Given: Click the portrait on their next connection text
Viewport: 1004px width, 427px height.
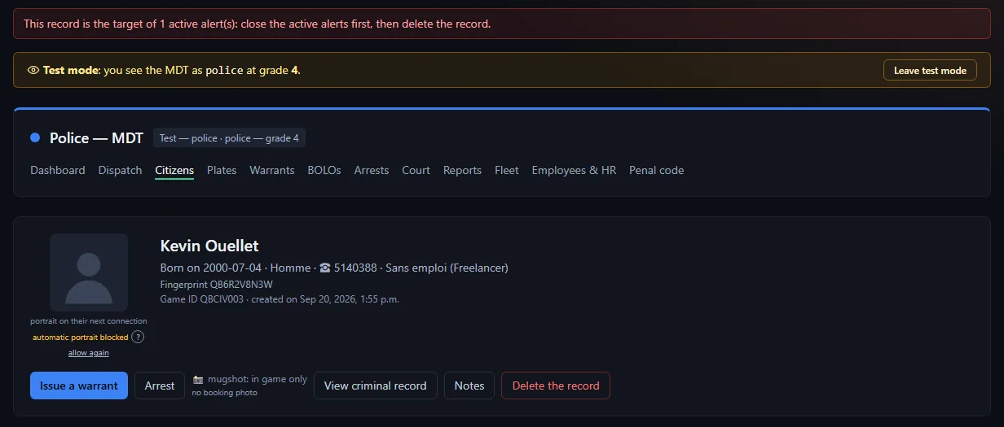Looking at the screenshot, I should point(89,321).
